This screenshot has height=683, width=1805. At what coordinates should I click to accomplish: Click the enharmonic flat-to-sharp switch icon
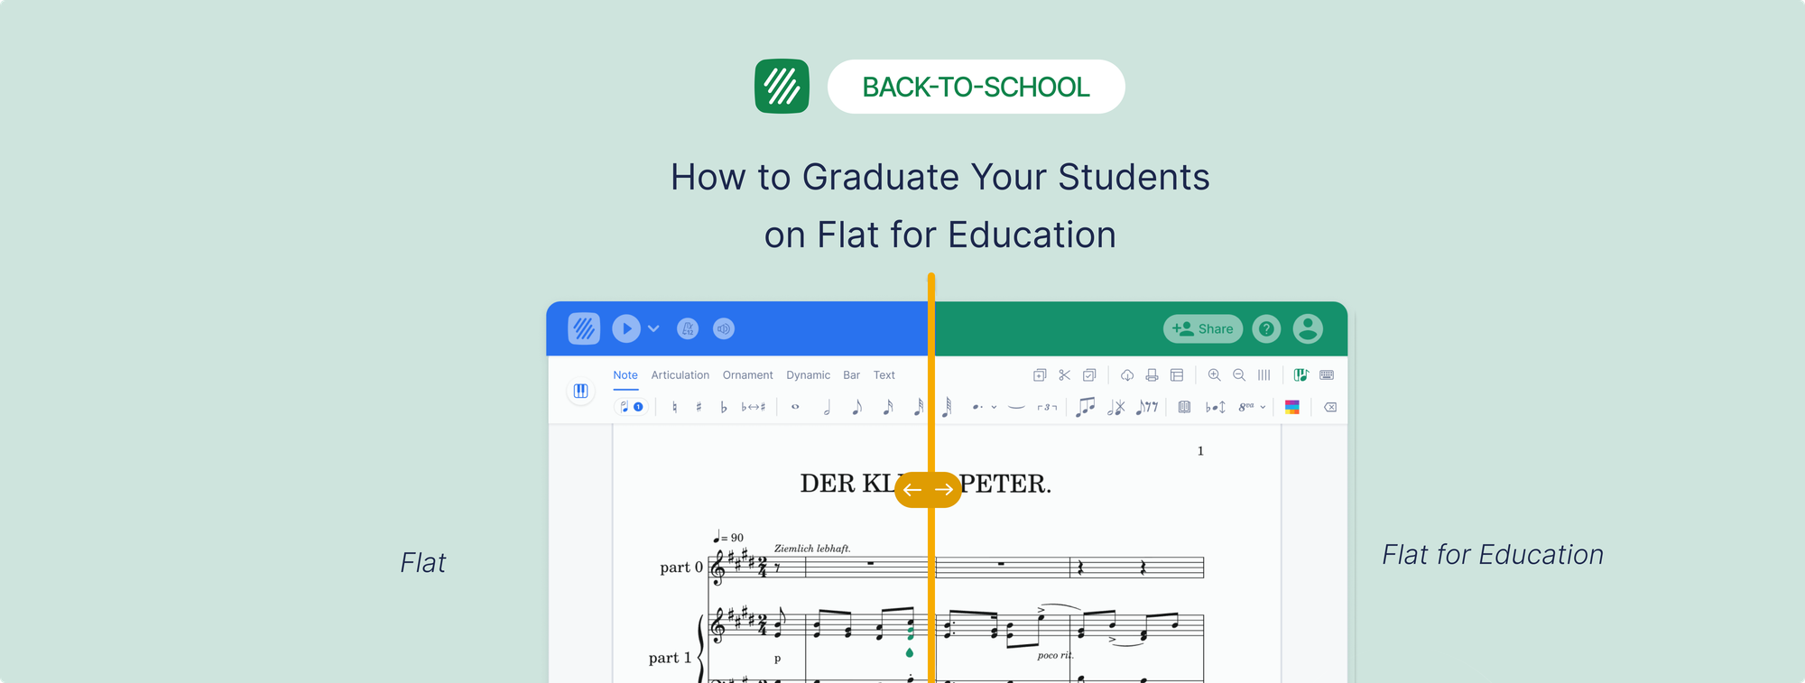(x=754, y=407)
